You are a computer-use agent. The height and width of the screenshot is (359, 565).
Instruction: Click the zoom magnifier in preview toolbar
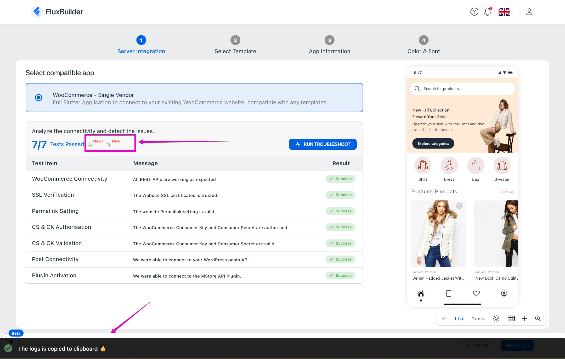(x=538, y=318)
